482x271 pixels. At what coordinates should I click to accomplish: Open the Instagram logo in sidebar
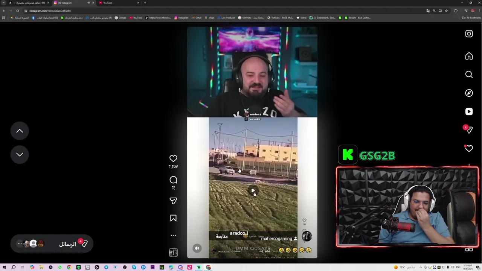(469, 34)
